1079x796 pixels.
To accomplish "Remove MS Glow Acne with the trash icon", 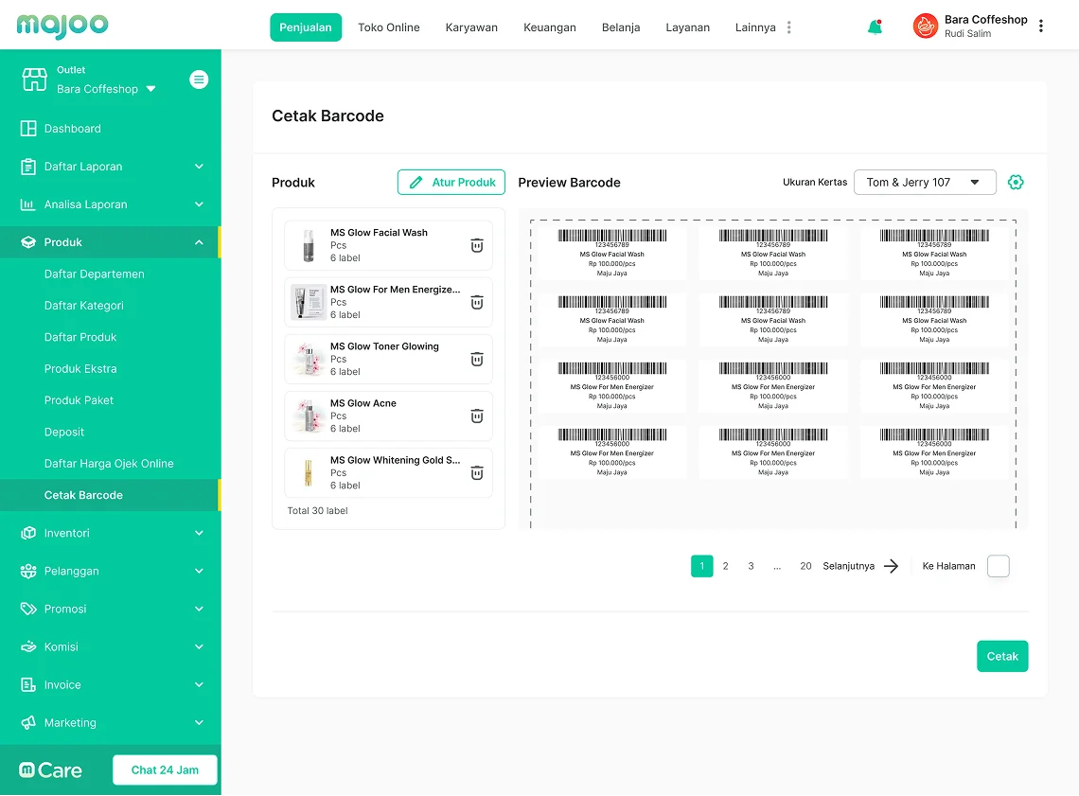I will (x=477, y=416).
